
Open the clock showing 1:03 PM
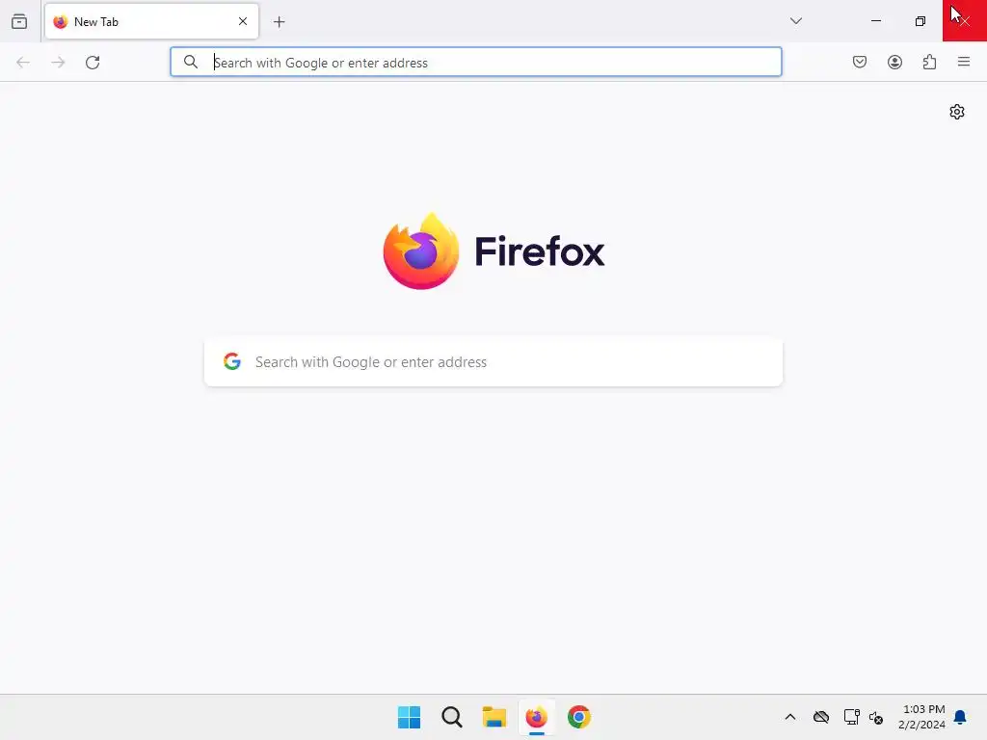921,717
